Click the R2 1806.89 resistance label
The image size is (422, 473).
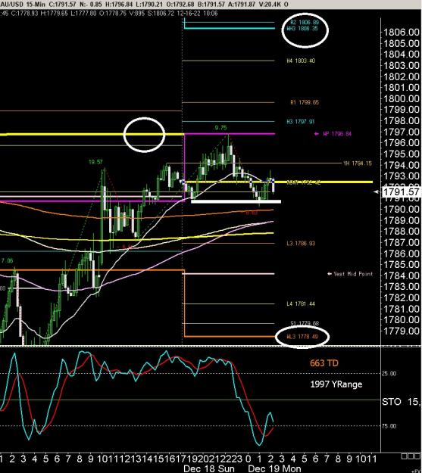pyautogui.click(x=305, y=22)
